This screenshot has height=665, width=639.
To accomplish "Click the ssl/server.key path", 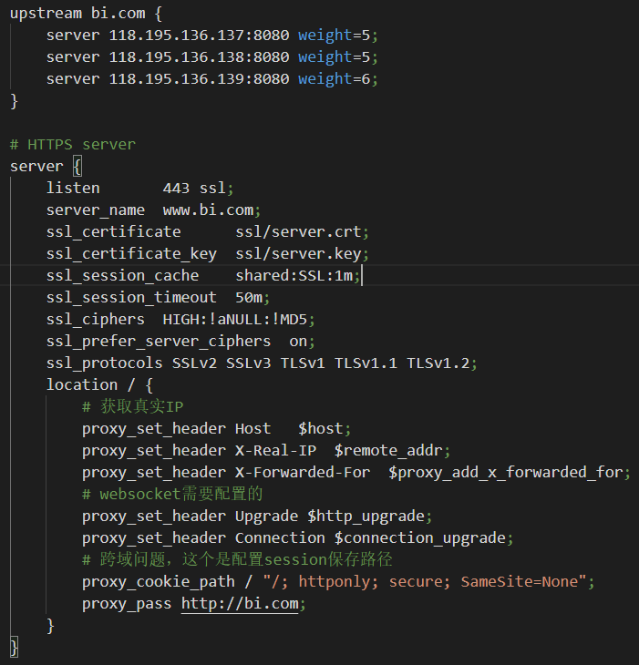I will (298, 254).
